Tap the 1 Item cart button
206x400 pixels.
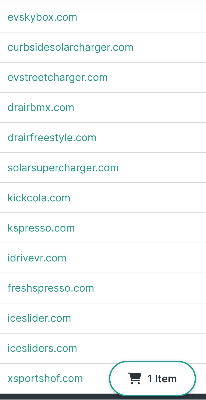coord(152,378)
